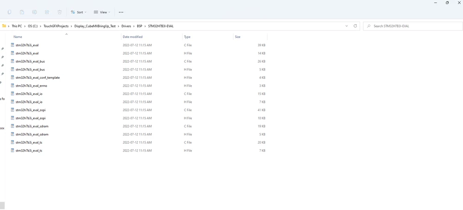
Task: Click the Share icon in toolbar
Action: coord(47,12)
